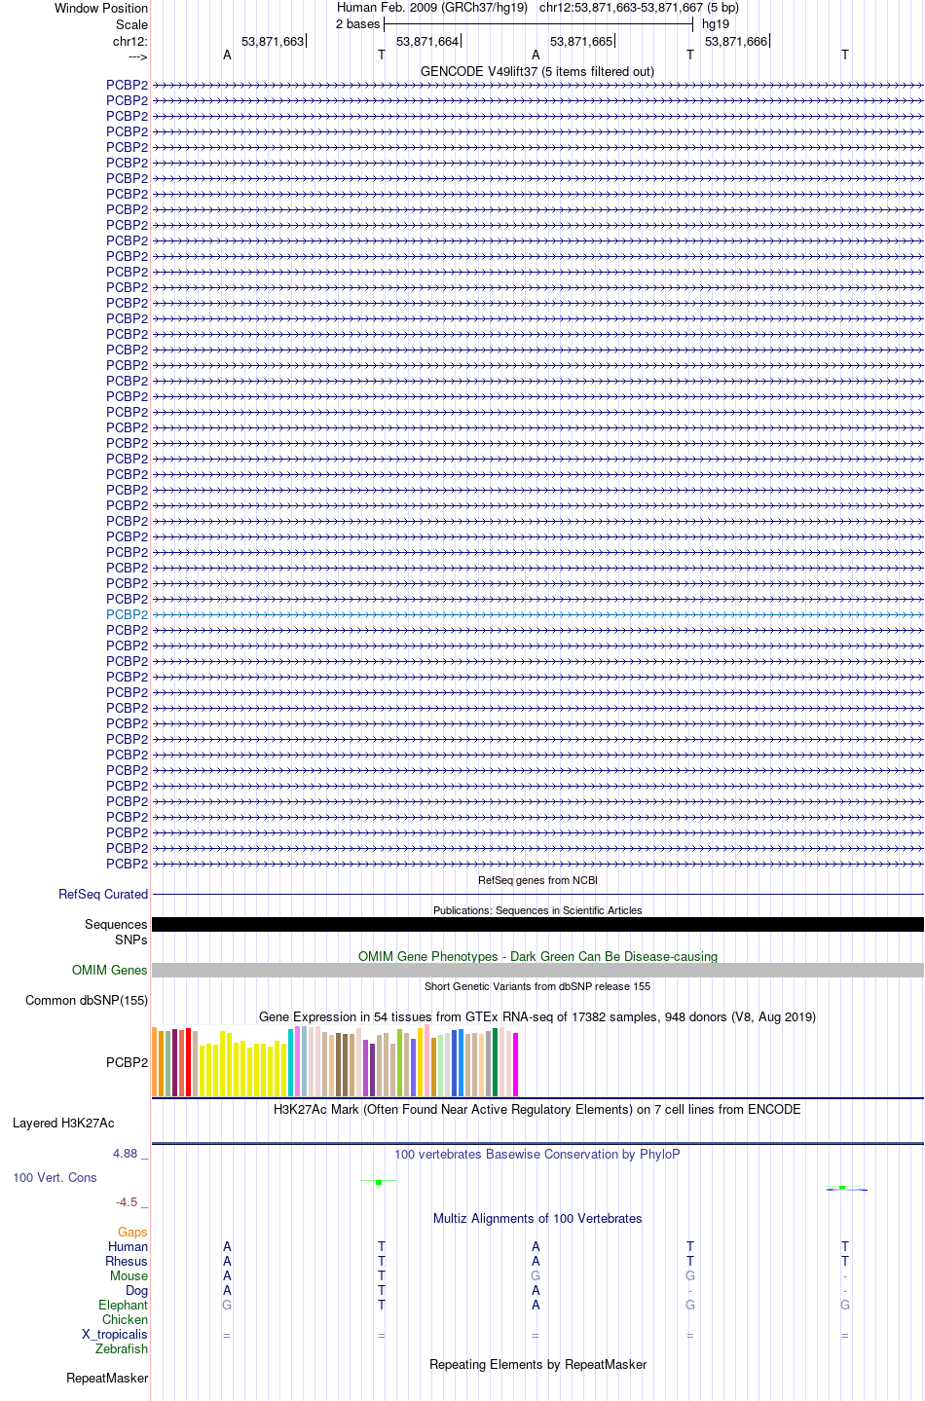Click the --> strand direction label
925x1401 pixels.
pos(137,56)
